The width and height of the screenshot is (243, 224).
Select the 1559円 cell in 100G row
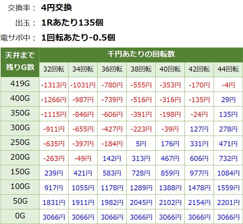coord(228,188)
